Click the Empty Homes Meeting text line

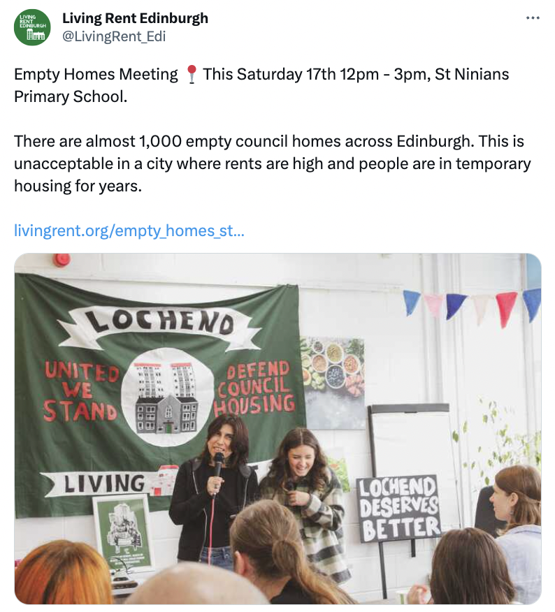[x=261, y=85]
